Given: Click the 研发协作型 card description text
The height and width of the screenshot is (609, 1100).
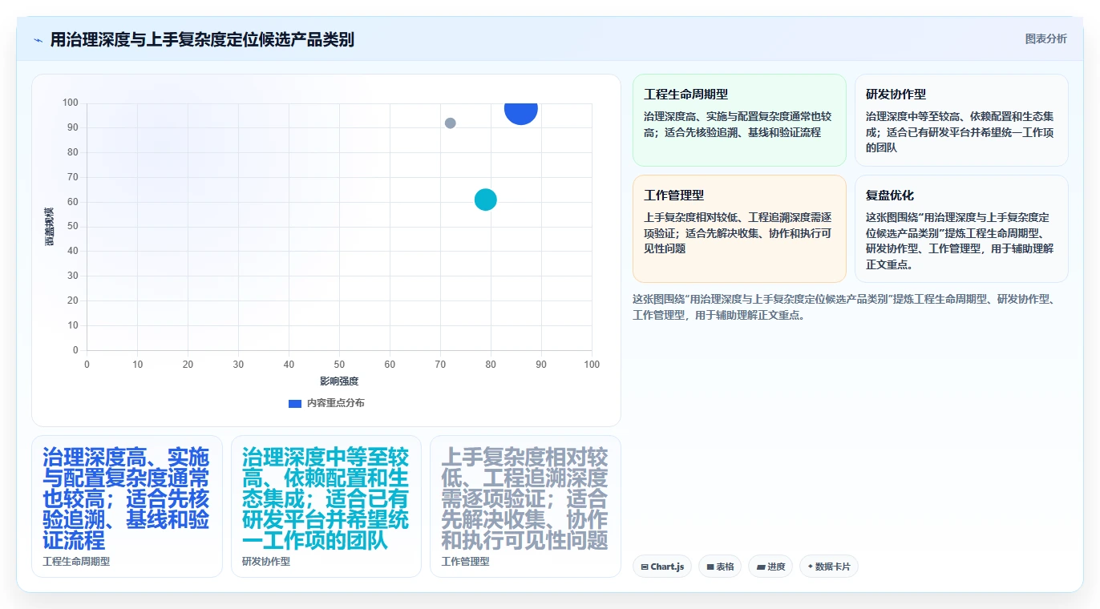Looking at the screenshot, I should click(x=960, y=132).
